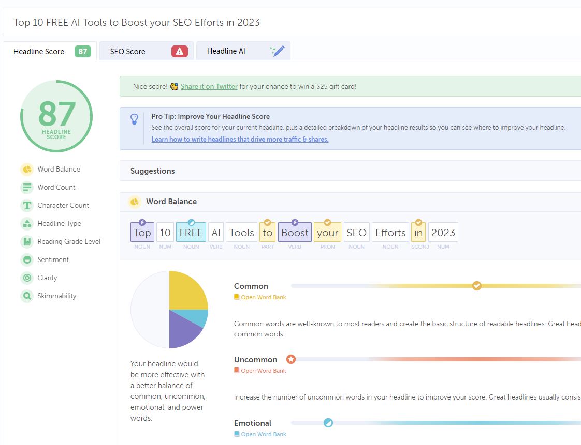Click the Character Count icon
581x445 pixels.
pos(27,205)
